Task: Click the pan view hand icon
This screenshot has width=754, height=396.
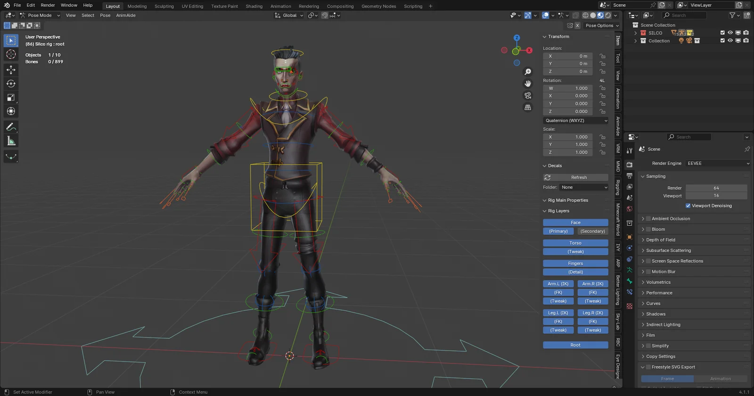Action: [528, 83]
